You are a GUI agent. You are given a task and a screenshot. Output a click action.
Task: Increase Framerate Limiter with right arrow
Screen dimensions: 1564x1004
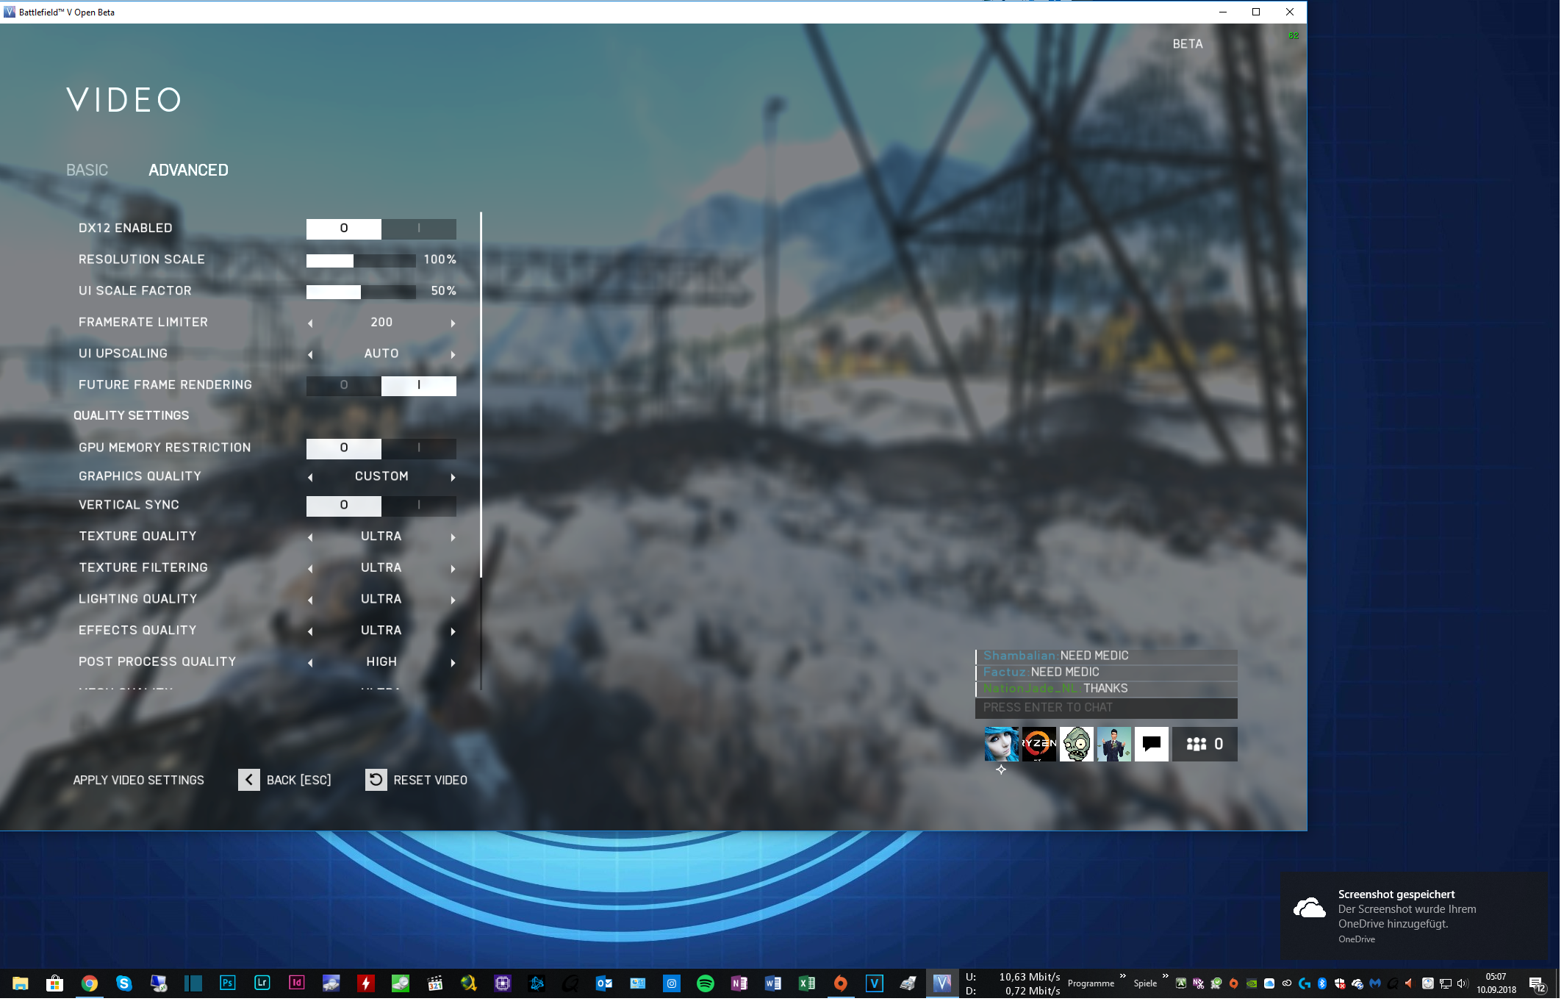tap(453, 323)
